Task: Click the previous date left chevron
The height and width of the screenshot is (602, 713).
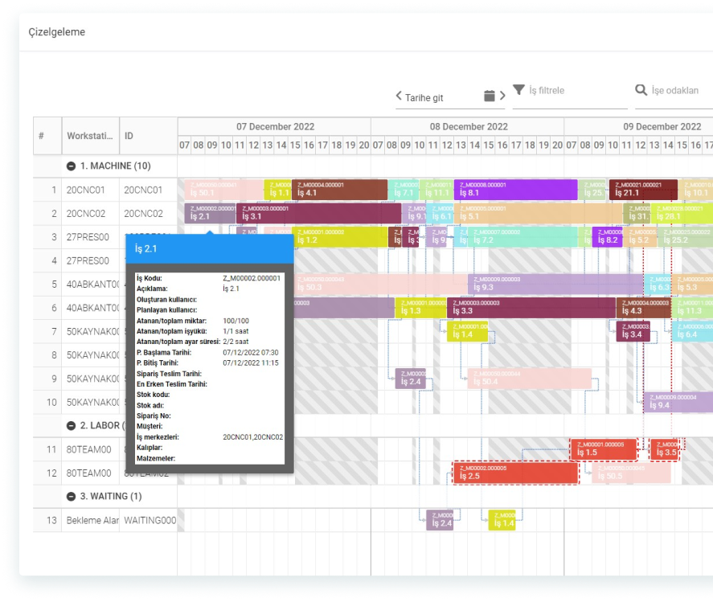Action: tap(399, 96)
